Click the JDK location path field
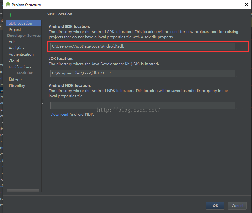The image size is (252, 213). click(142, 73)
